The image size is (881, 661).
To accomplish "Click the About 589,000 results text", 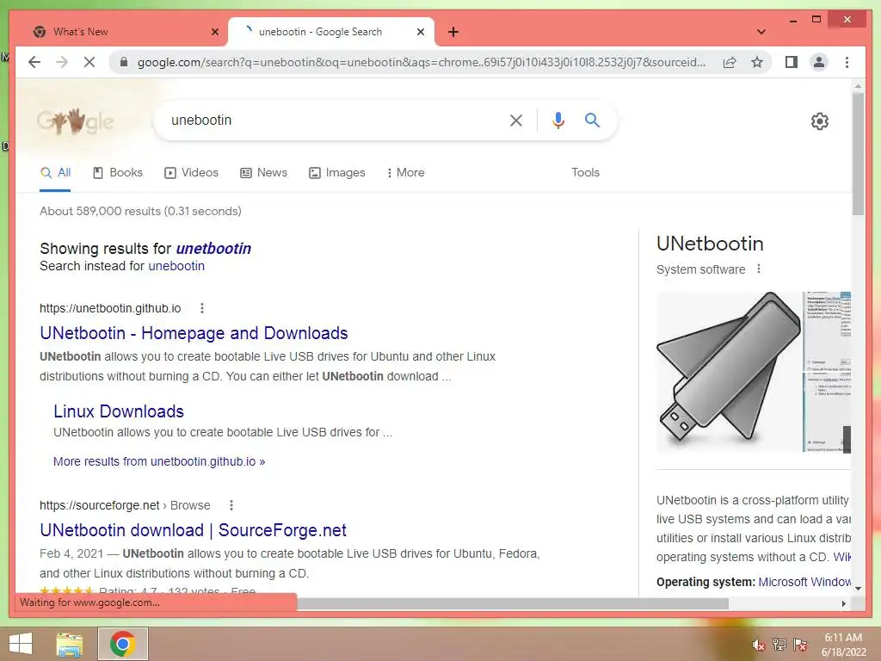I will click(140, 212).
